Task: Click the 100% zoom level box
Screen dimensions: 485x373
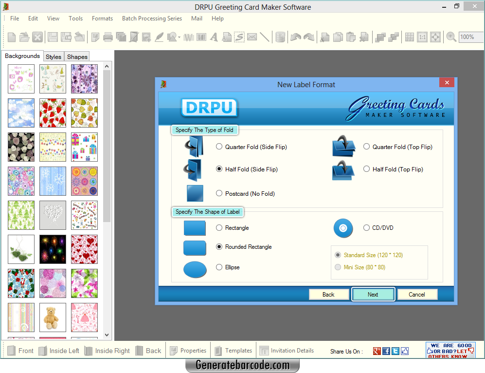Action: (x=471, y=37)
